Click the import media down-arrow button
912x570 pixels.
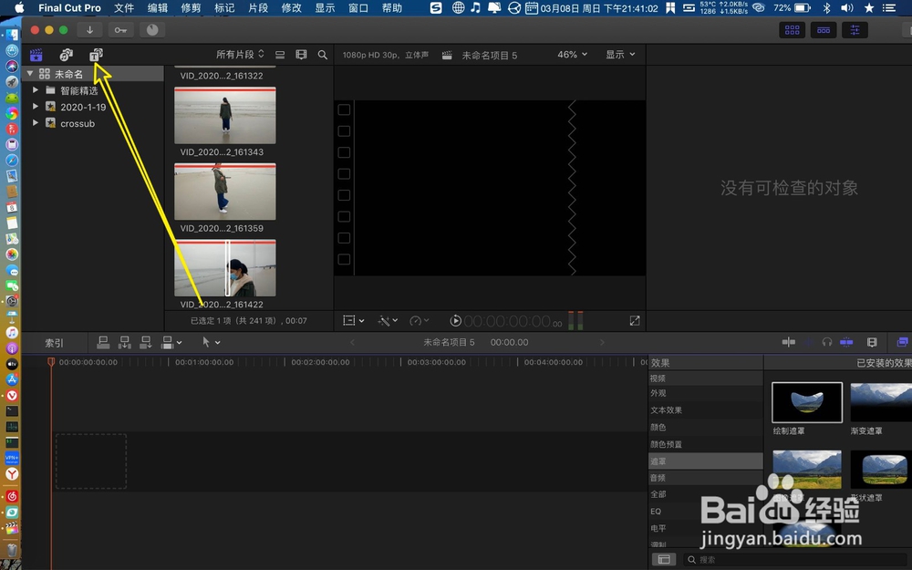[89, 30]
